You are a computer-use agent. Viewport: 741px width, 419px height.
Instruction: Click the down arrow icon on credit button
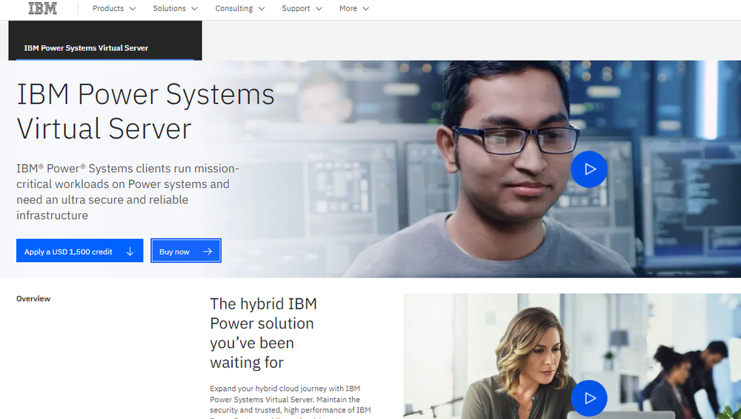click(130, 252)
